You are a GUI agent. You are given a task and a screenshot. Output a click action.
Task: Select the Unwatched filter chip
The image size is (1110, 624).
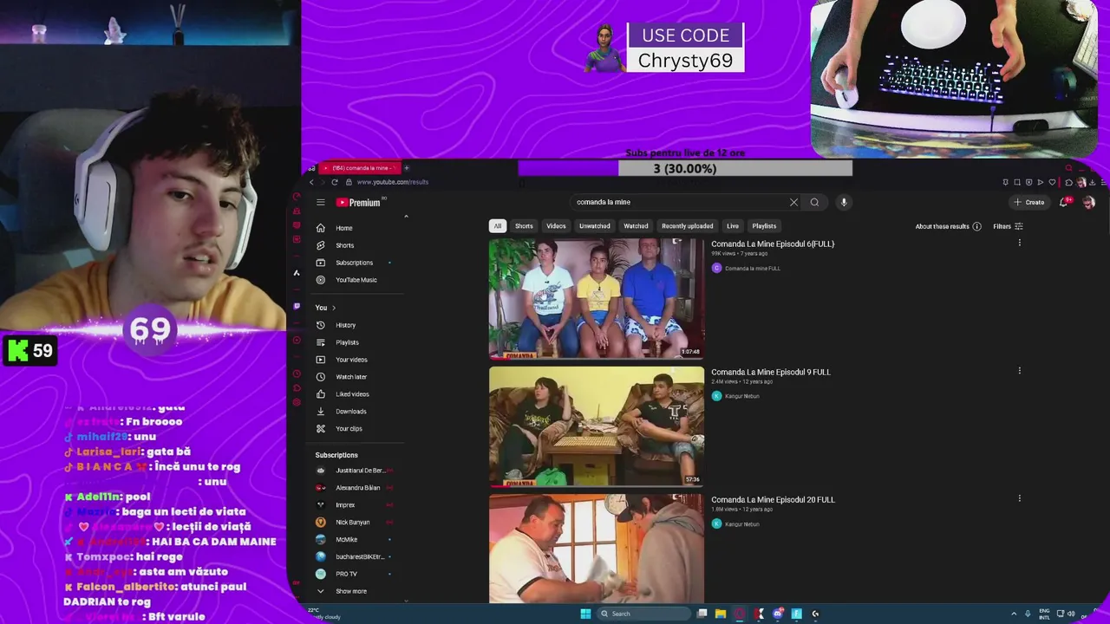594,226
